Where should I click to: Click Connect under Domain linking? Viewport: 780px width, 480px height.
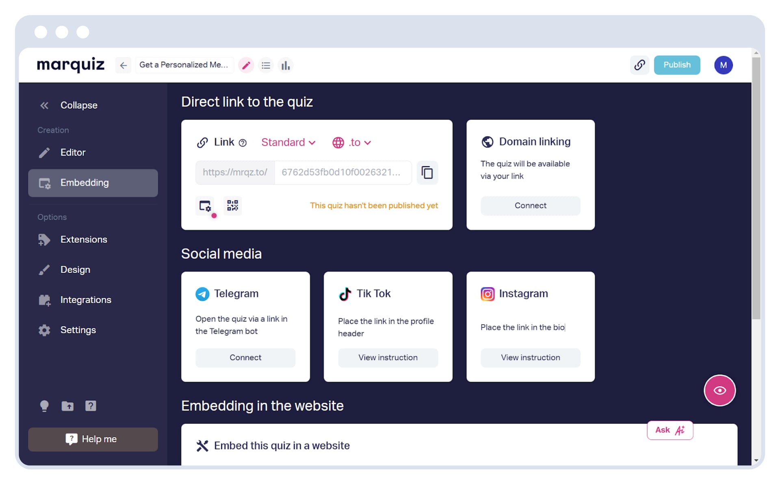tap(530, 206)
